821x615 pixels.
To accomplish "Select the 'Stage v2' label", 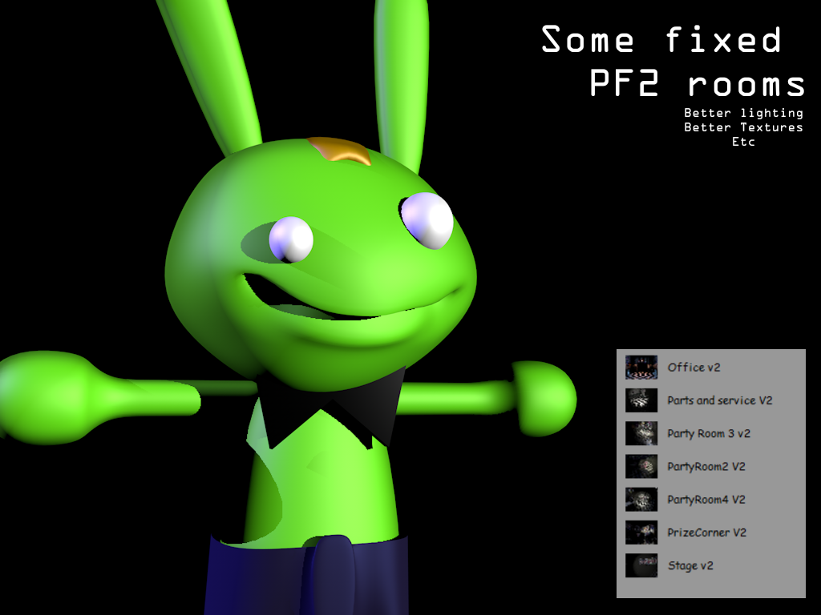I will [x=690, y=566].
